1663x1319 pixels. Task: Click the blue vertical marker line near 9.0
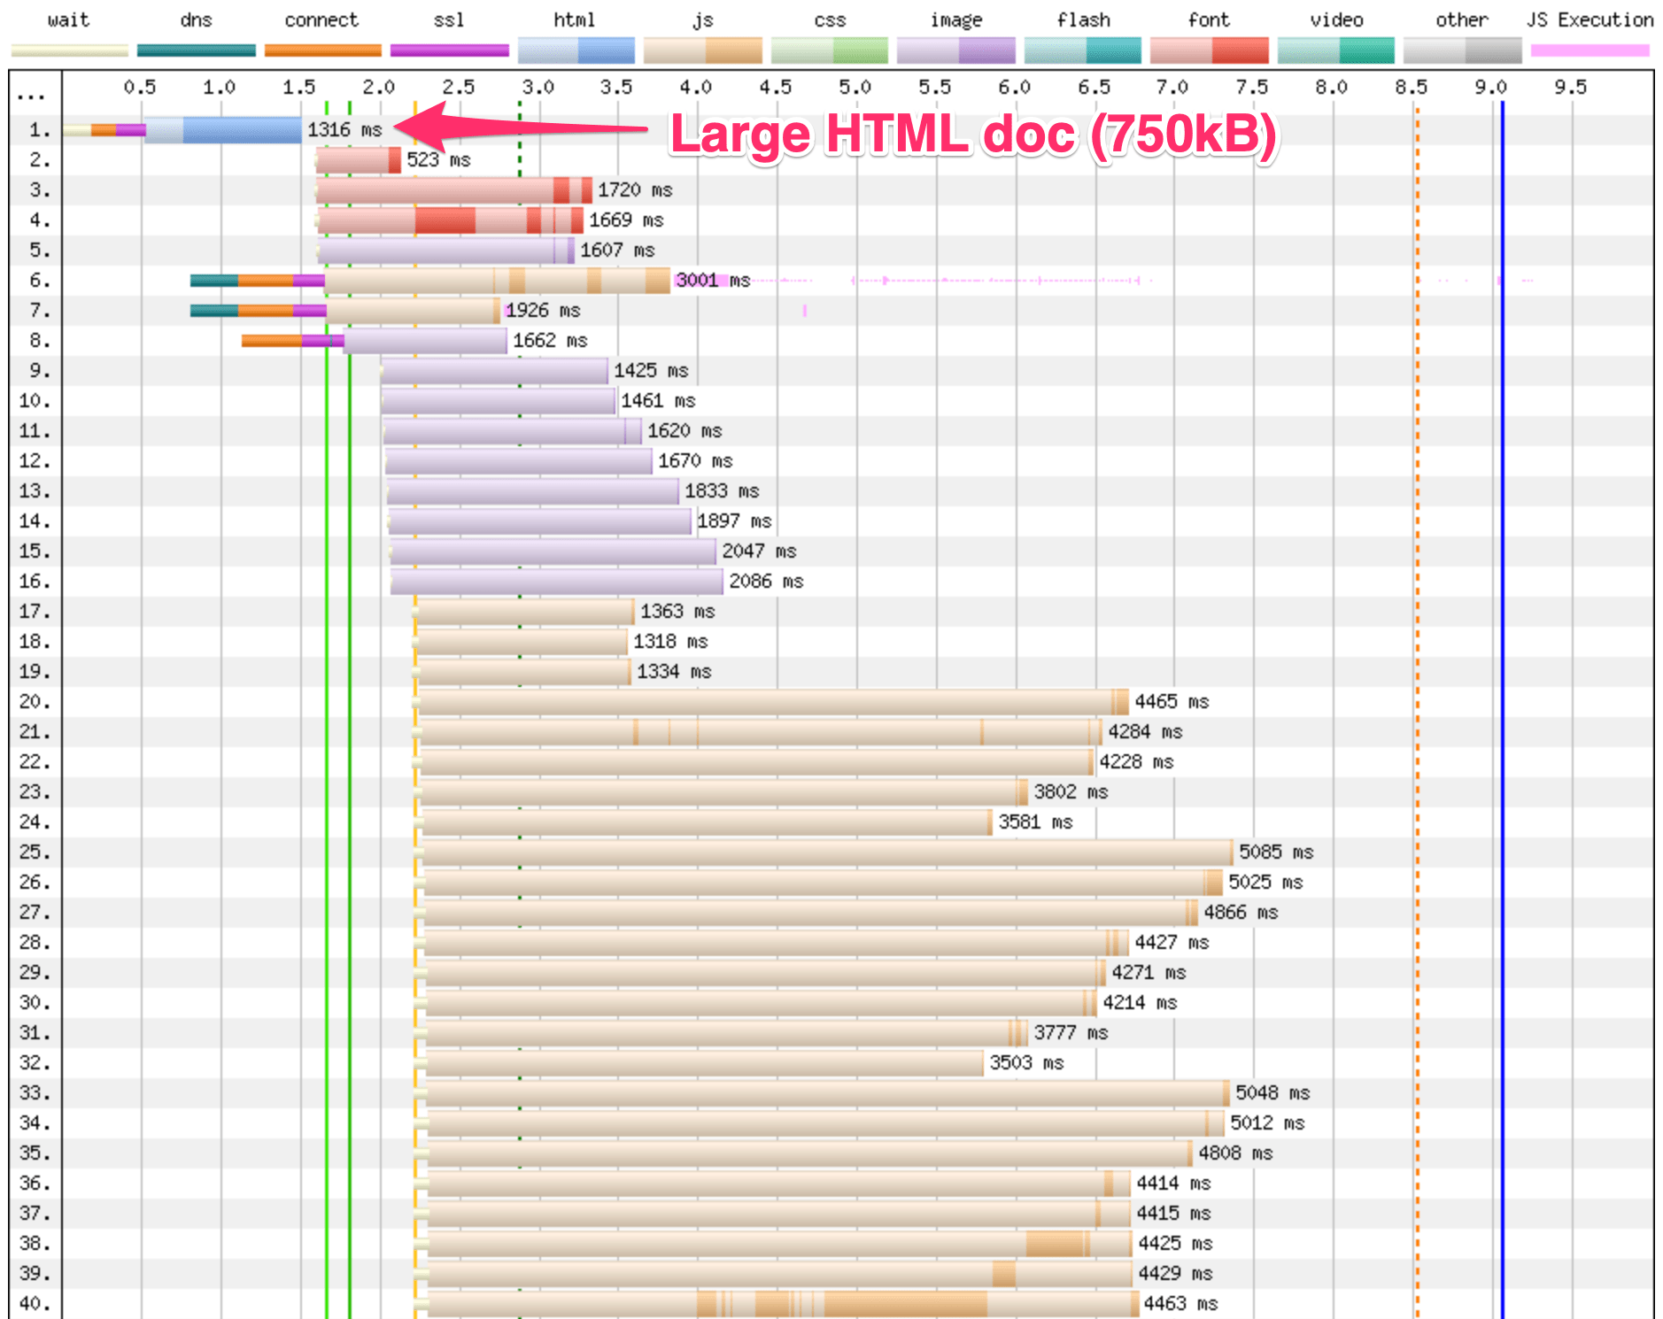tap(1502, 620)
